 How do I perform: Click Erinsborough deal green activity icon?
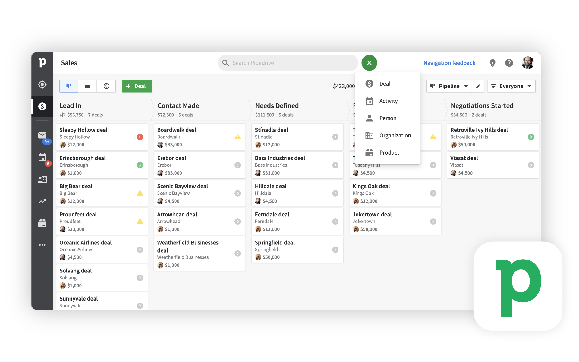[140, 165]
